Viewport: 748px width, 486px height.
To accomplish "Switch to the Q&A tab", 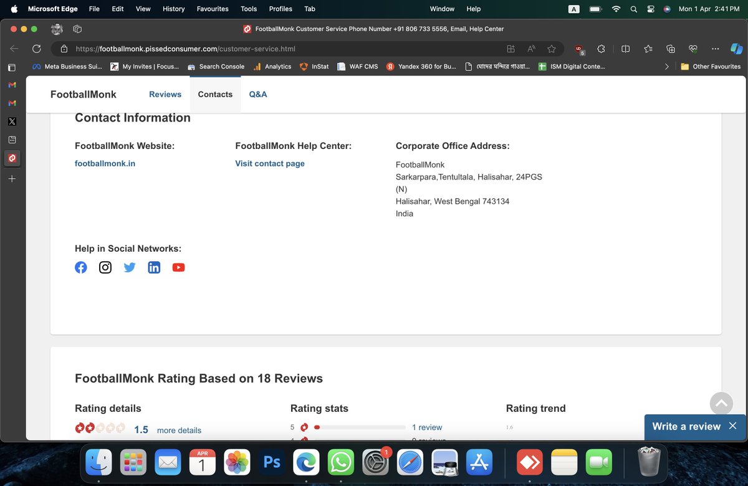I will tap(258, 94).
